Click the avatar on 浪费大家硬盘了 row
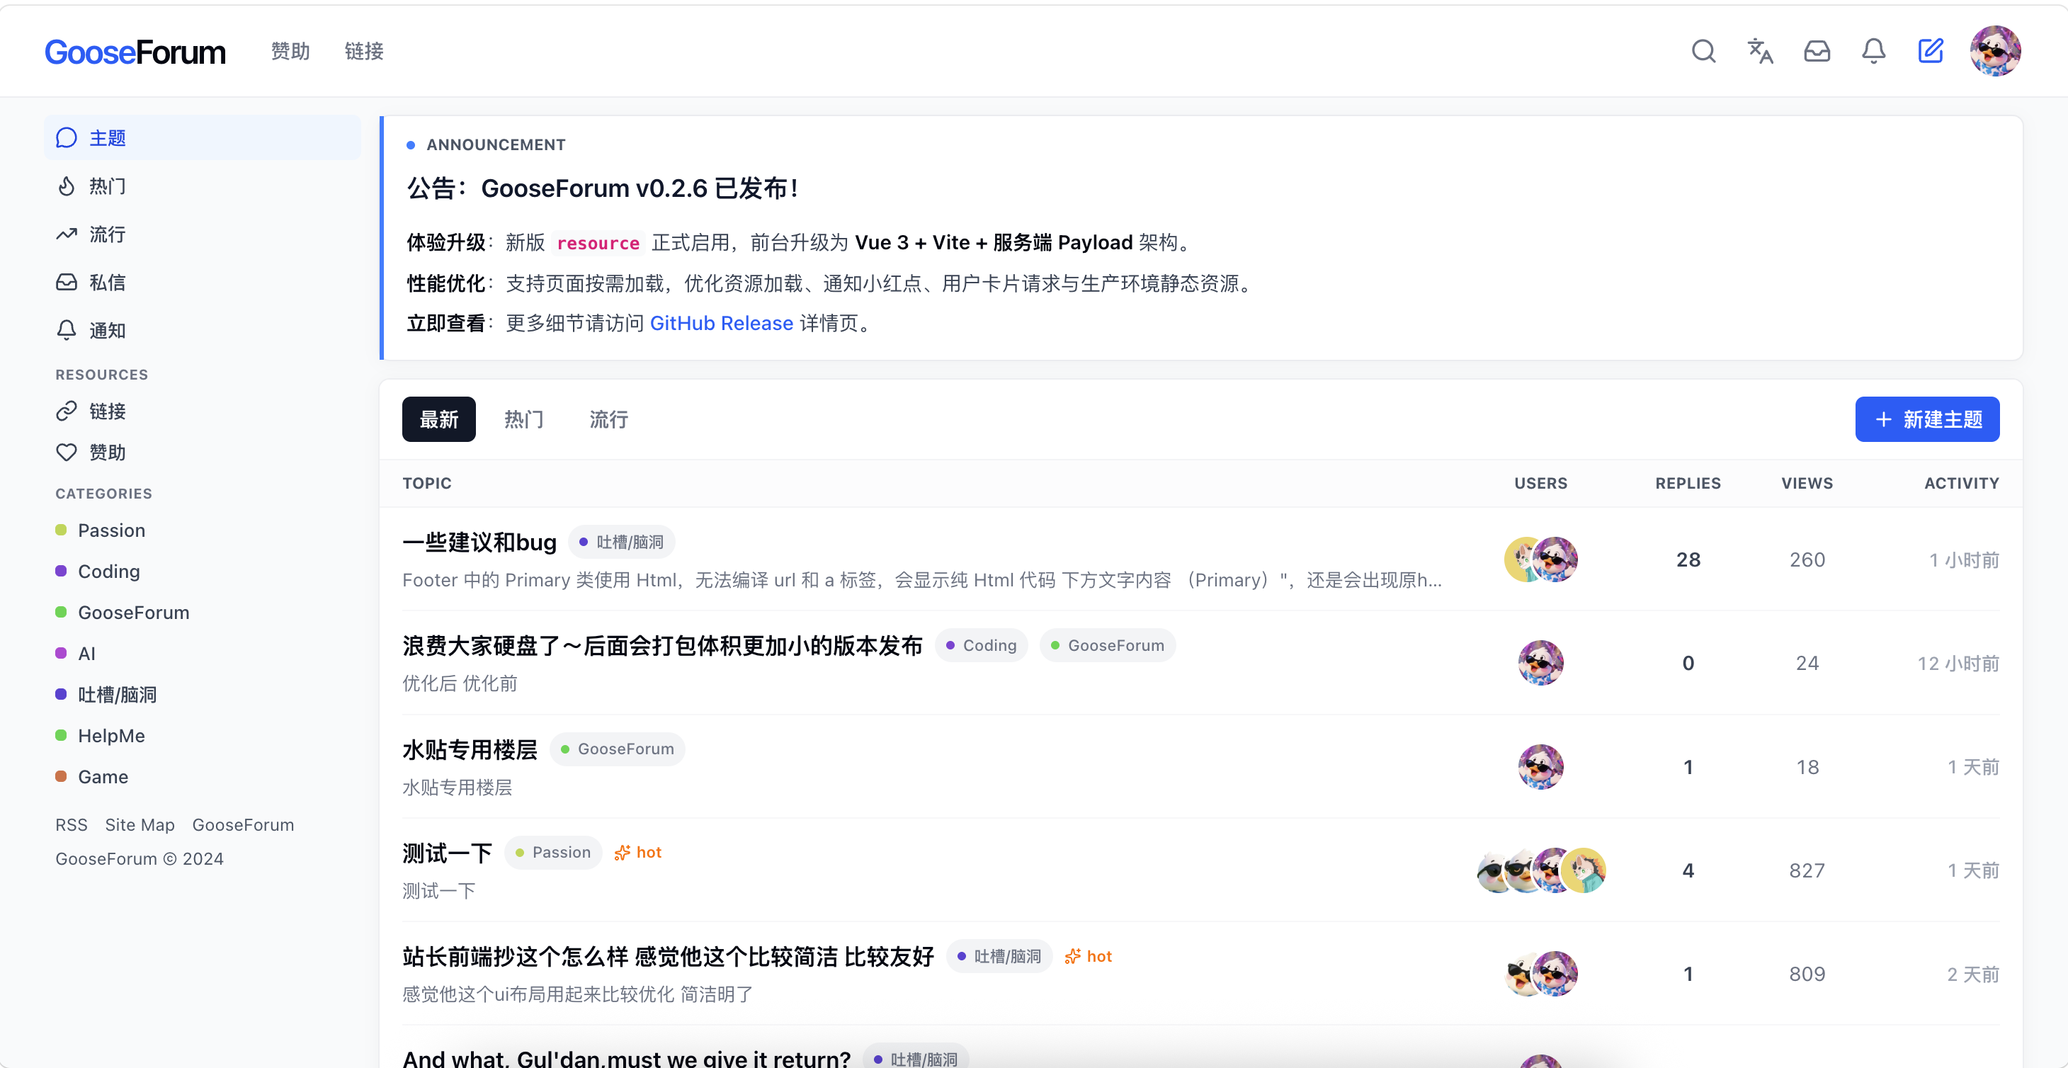 [x=1540, y=664]
